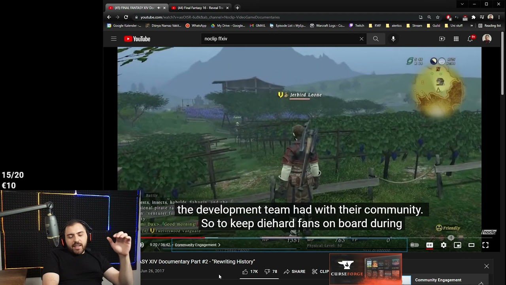506x285 pixels.
Task: Open the YouTube account avatar menu
Action: click(487, 39)
